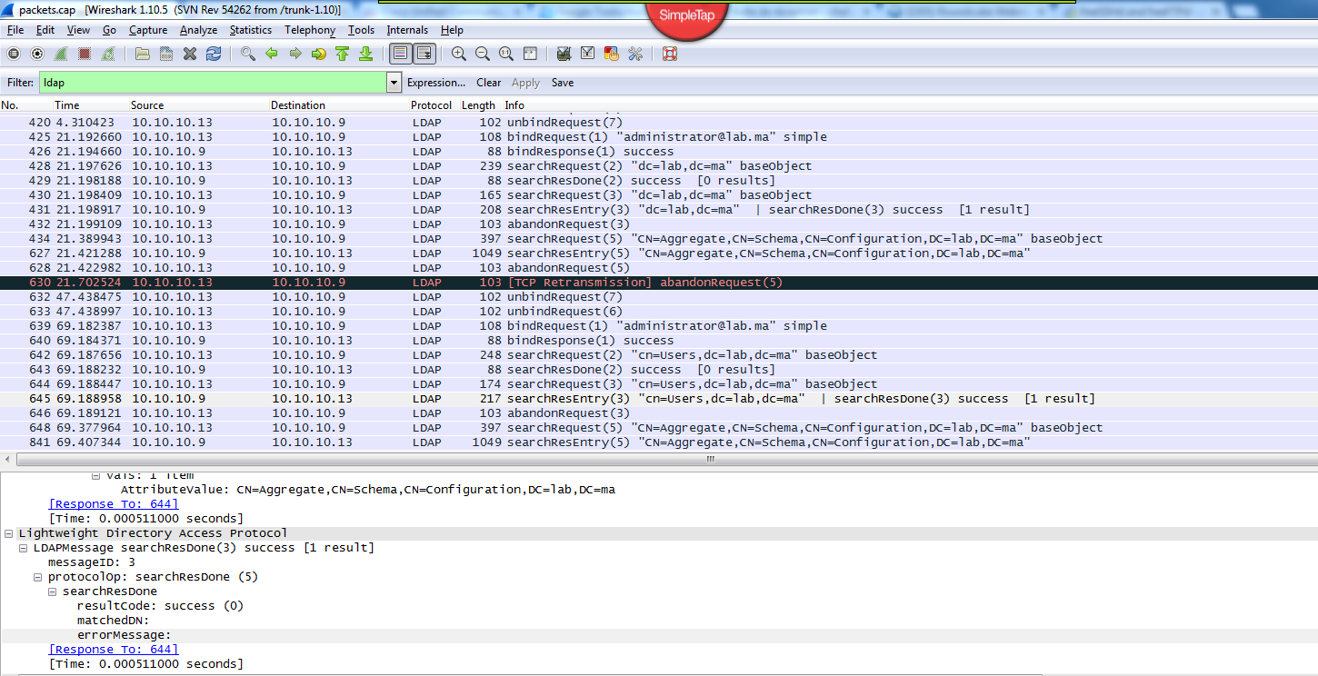Jump to the first packet

343,55
